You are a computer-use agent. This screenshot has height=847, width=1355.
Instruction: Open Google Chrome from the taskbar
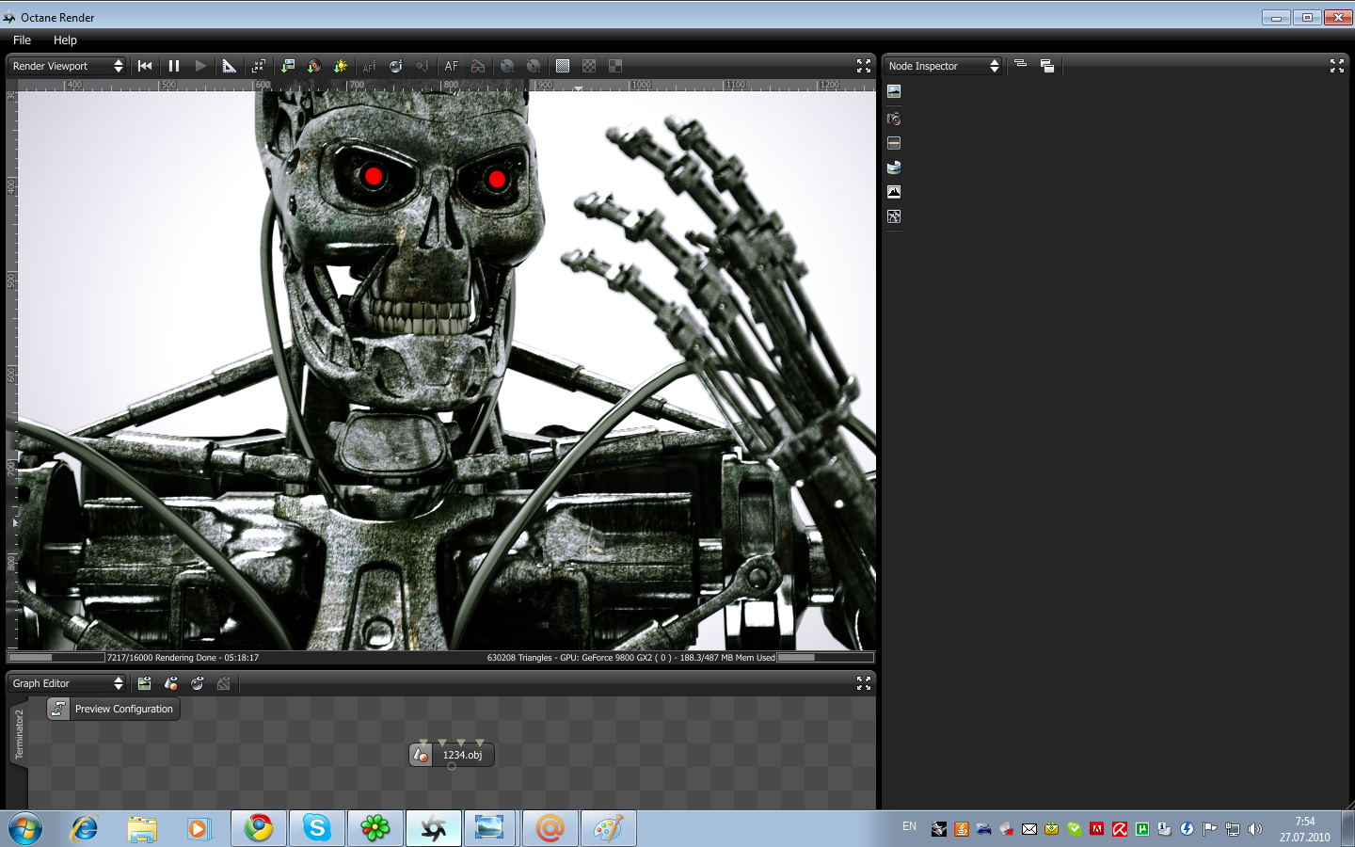tap(259, 829)
